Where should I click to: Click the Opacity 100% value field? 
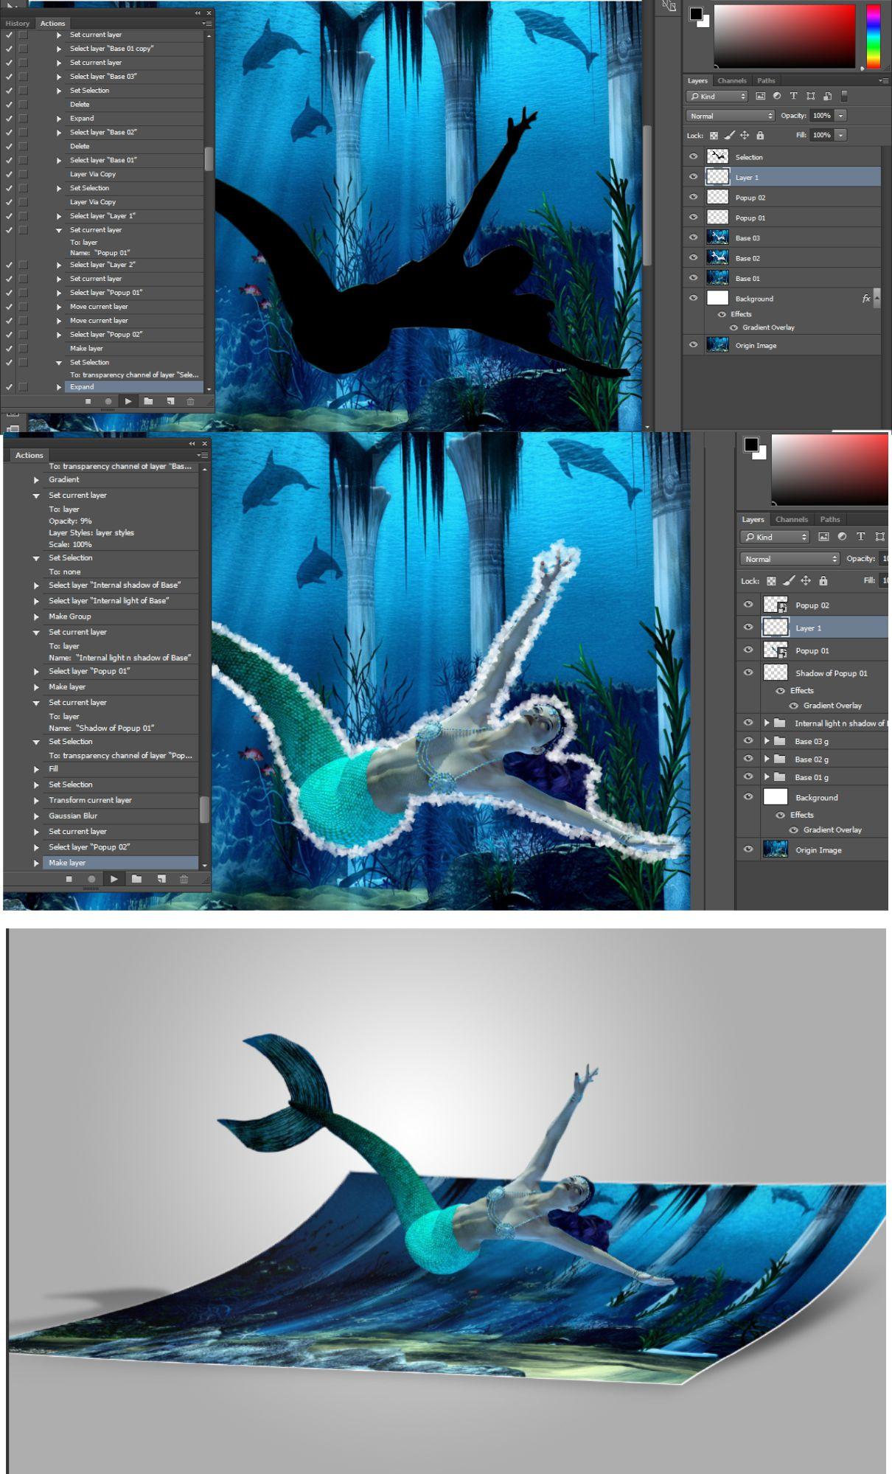(822, 116)
